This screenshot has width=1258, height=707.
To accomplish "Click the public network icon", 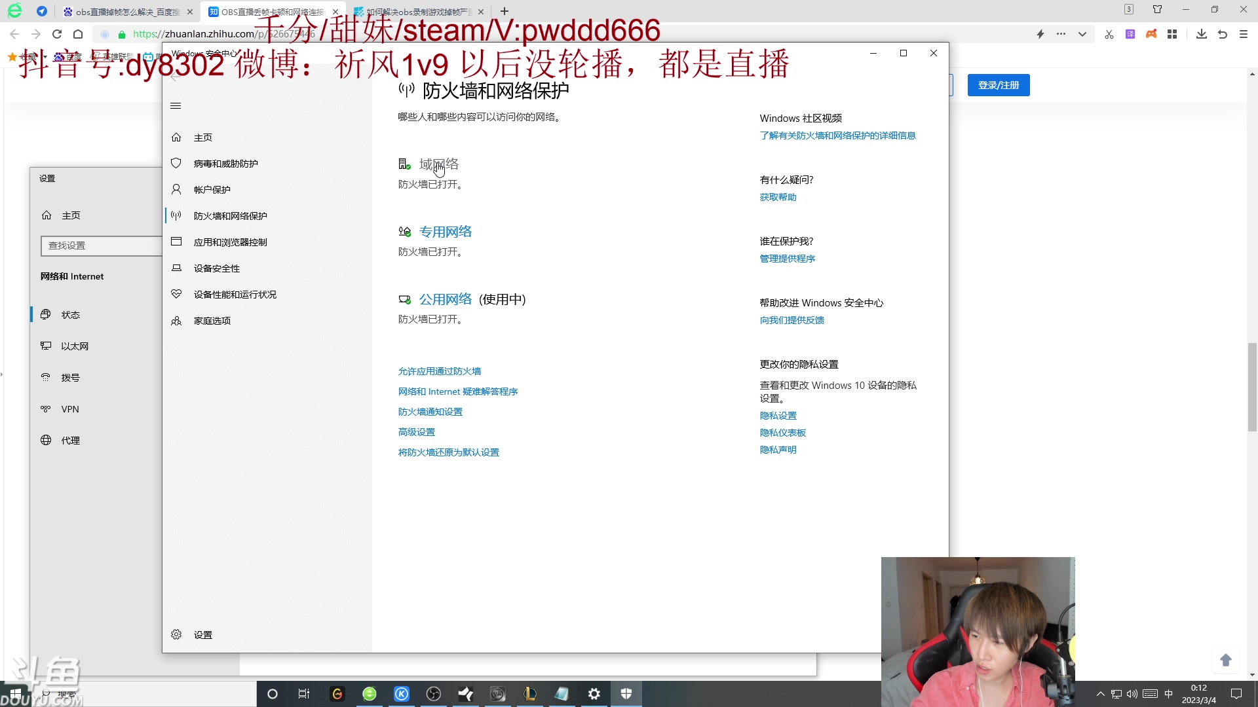I will (404, 299).
